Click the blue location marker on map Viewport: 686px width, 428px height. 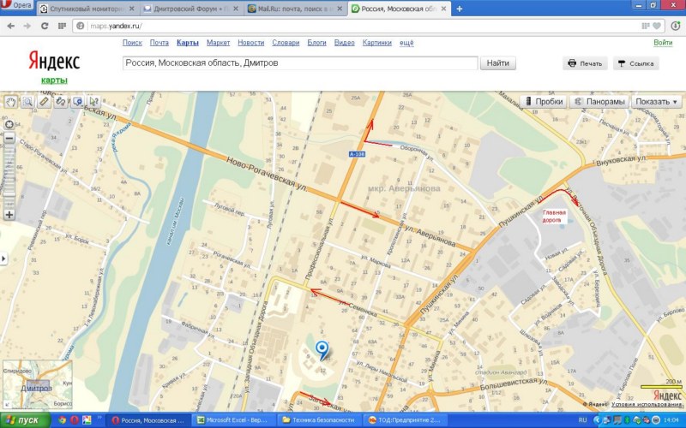[322, 350]
